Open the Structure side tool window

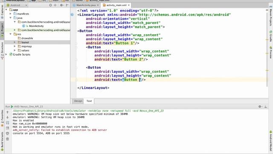[x=2, y=51]
